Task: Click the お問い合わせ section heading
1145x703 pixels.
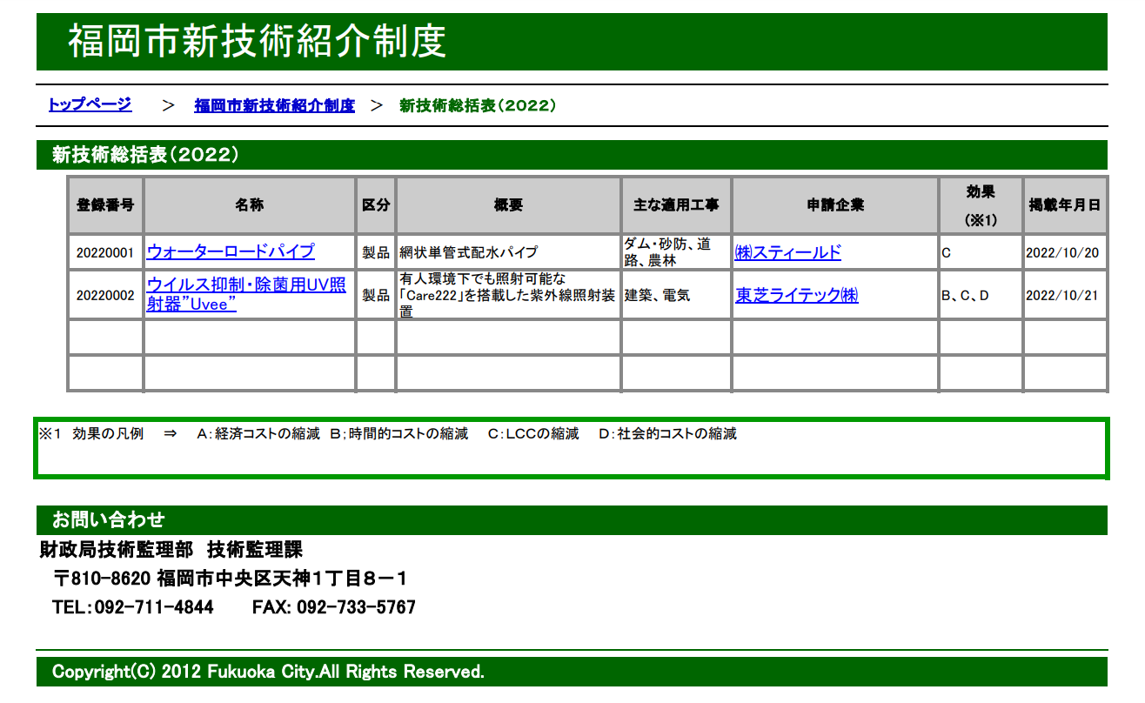Action: pyautogui.click(x=572, y=520)
